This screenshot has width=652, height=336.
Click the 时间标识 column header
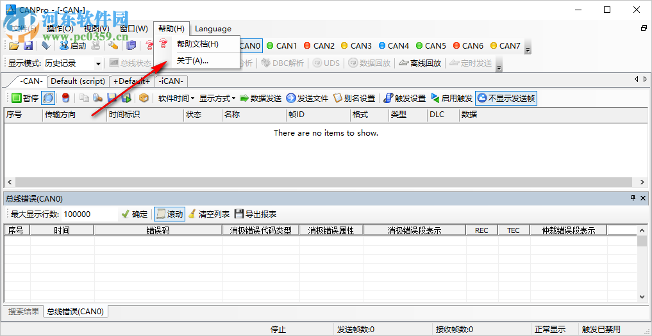coord(144,115)
